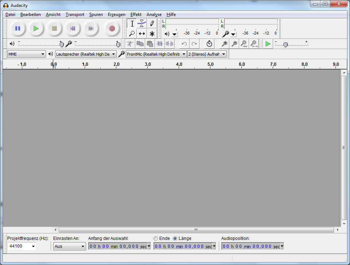Click the Copy icon in the edit toolbar
Screen dimensions: 350x265
(x=140, y=44)
